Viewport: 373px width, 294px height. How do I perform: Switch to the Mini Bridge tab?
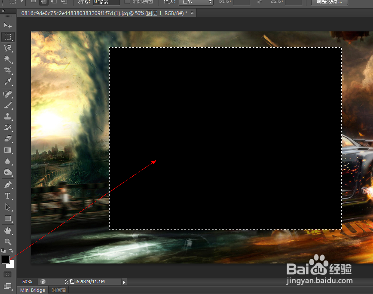coord(33,290)
